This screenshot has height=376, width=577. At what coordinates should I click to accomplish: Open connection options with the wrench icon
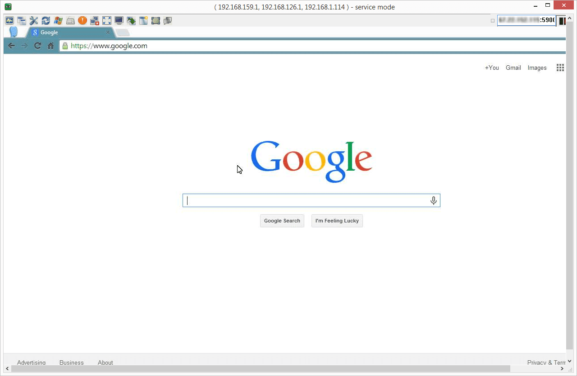pyautogui.click(x=34, y=21)
